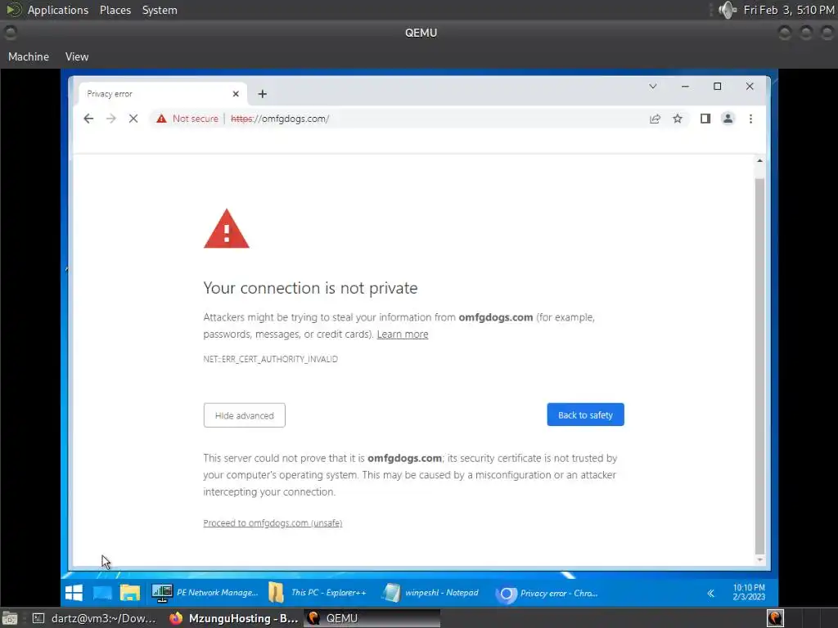Select QEMU window in bottom panel
Screen dimensions: 838x628
[x=372, y=618]
